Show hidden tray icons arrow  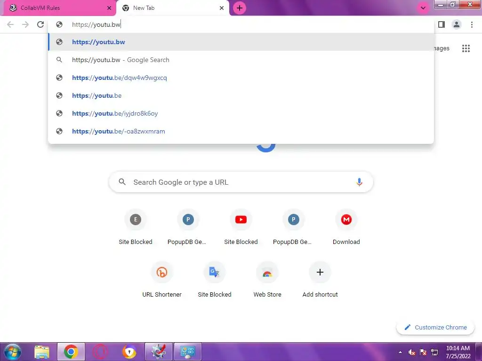400,352
